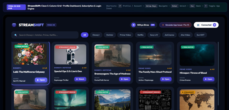Click the Bramayugam castle thumbnail

[113, 56]
